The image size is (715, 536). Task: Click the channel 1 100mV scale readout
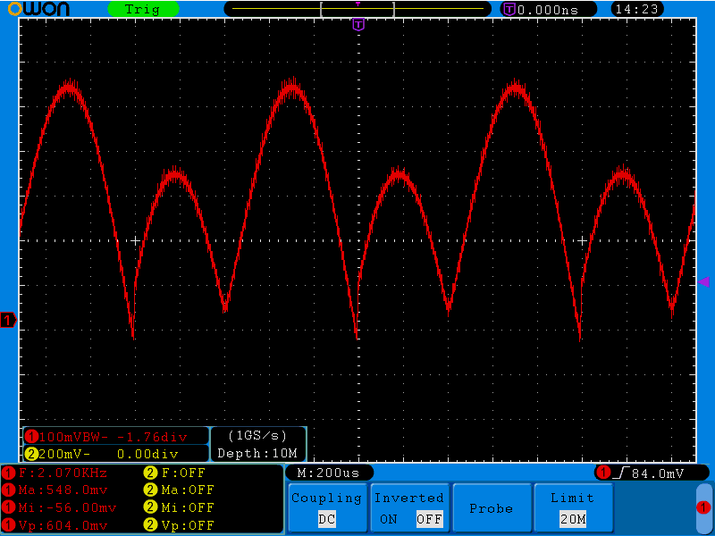point(107,437)
